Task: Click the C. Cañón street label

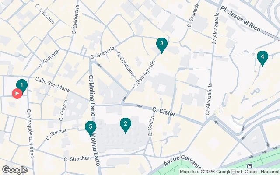Action: click(x=151, y=126)
